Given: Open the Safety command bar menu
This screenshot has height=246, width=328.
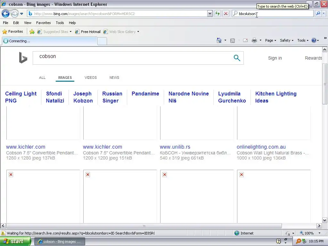Looking at the screenshot, I should tap(287, 40).
